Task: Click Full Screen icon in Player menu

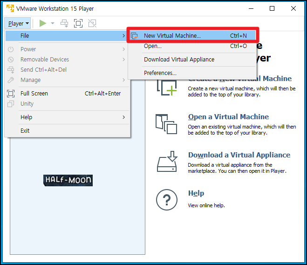Action: 11,94
